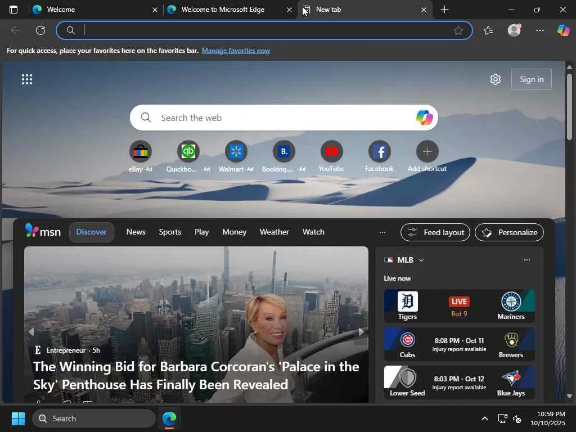Show the previous carousel story

[31, 332]
